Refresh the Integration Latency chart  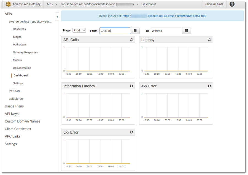131,86
